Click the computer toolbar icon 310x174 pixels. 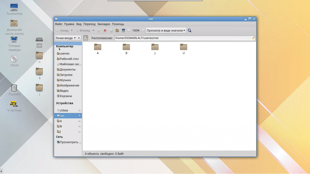point(124,30)
